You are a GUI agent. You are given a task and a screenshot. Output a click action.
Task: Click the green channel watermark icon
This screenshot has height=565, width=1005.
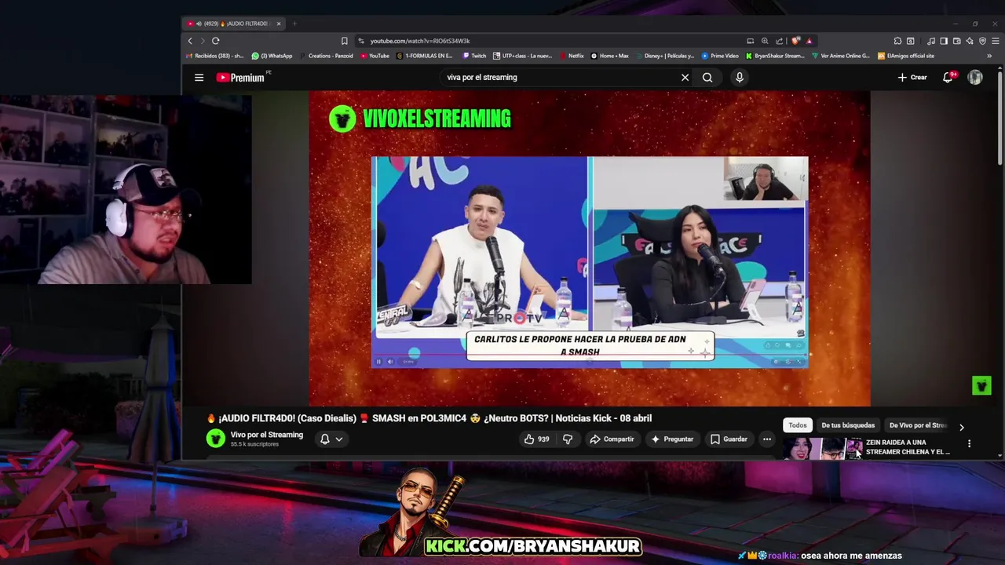tap(981, 385)
